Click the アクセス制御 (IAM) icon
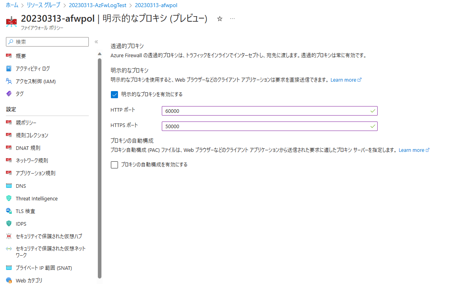The height and width of the screenshot is (284, 453). [x=9, y=81]
